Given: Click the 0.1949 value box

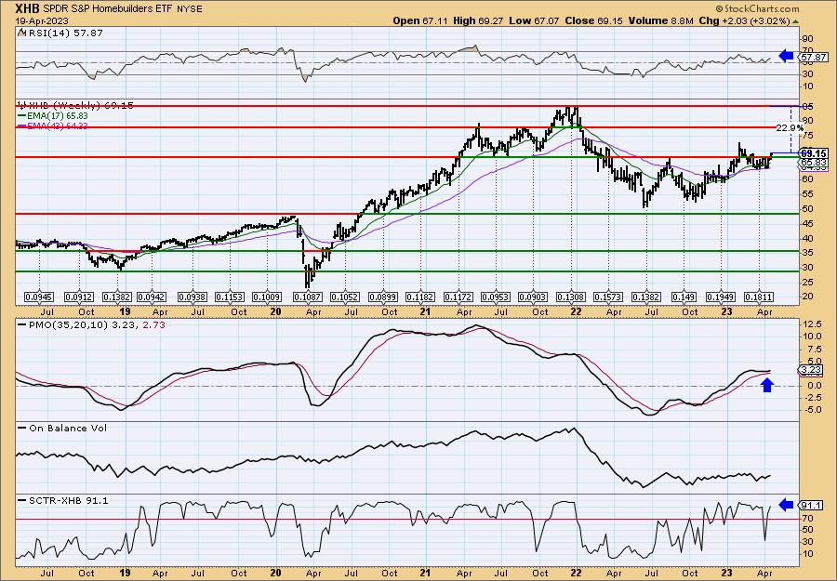Looking at the screenshot, I should [721, 297].
